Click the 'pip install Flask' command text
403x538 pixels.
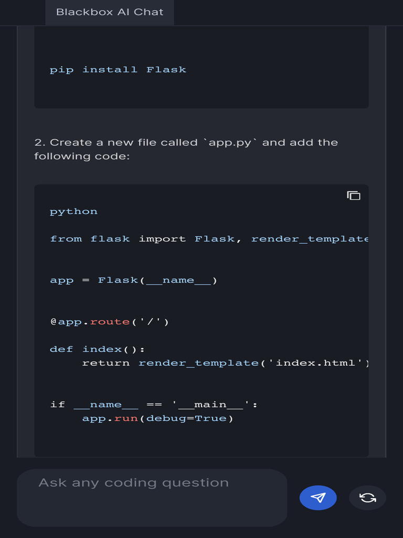pyautogui.click(x=118, y=69)
